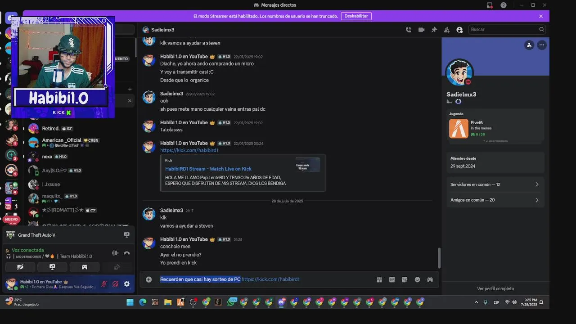
Task: Start an activity from voice panel
Action: pos(84,267)
